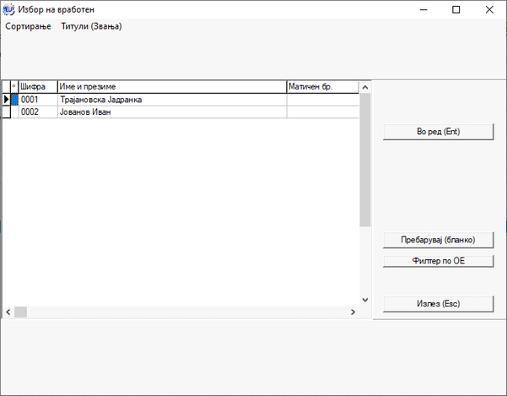Image resolution: width=507 pixels, height=396 pixels.
Task: Select employee code cell 0002
Action: coord(38,112)
